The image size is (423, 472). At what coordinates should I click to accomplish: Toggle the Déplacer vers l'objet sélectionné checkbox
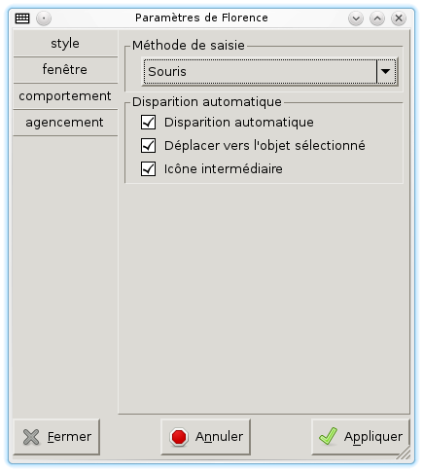click(x=148, y=146)
